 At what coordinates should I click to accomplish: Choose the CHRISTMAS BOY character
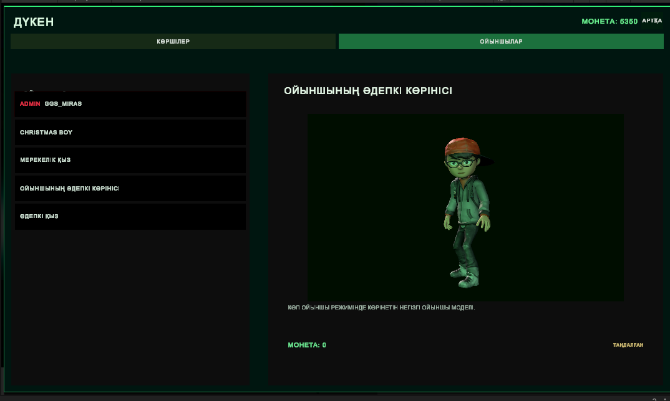[x=130, y=132]
